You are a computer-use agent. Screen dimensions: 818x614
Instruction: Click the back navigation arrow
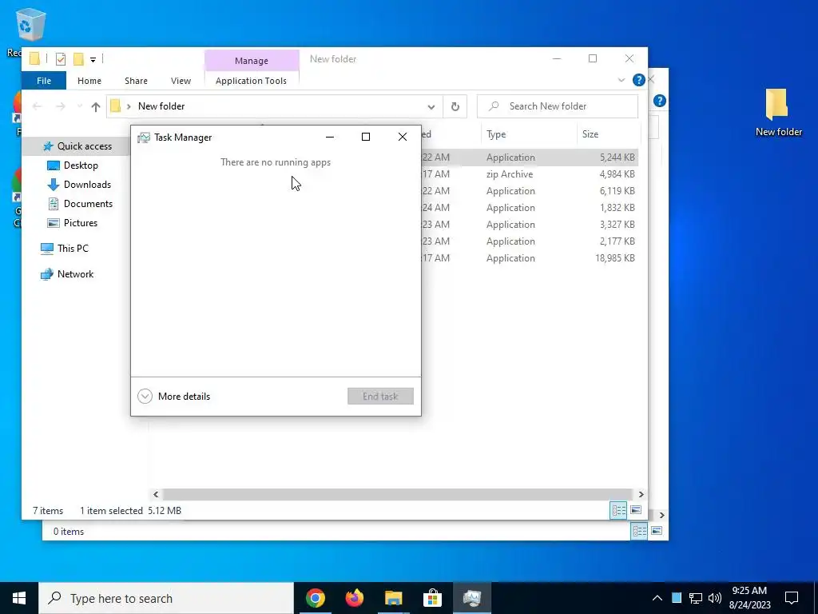pyautogui.click(x=37, y=106)
